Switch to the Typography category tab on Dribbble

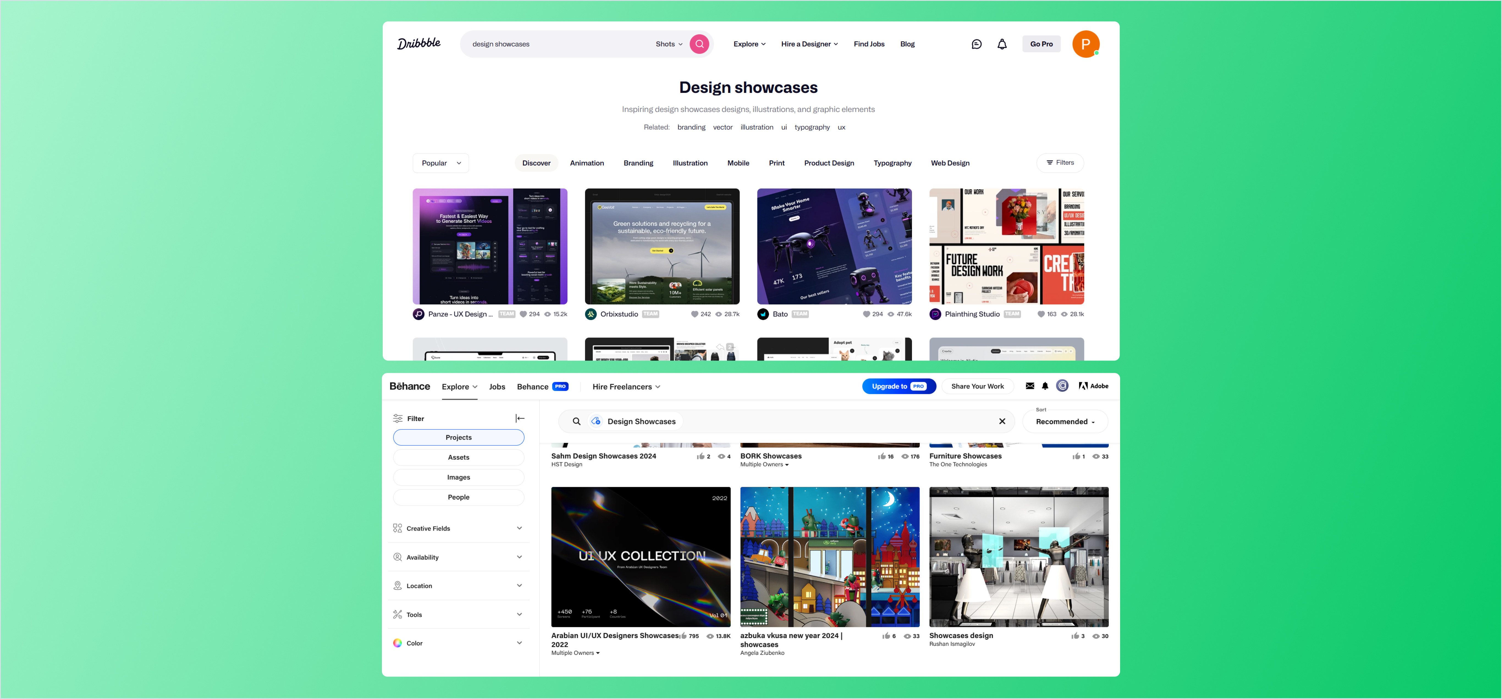(x=892, y=163)
